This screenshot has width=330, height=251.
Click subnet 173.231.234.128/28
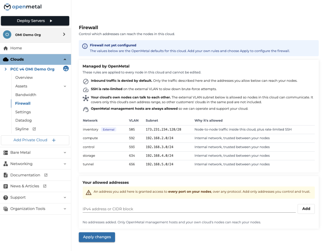pyautogui.click(x=163, y=130)
